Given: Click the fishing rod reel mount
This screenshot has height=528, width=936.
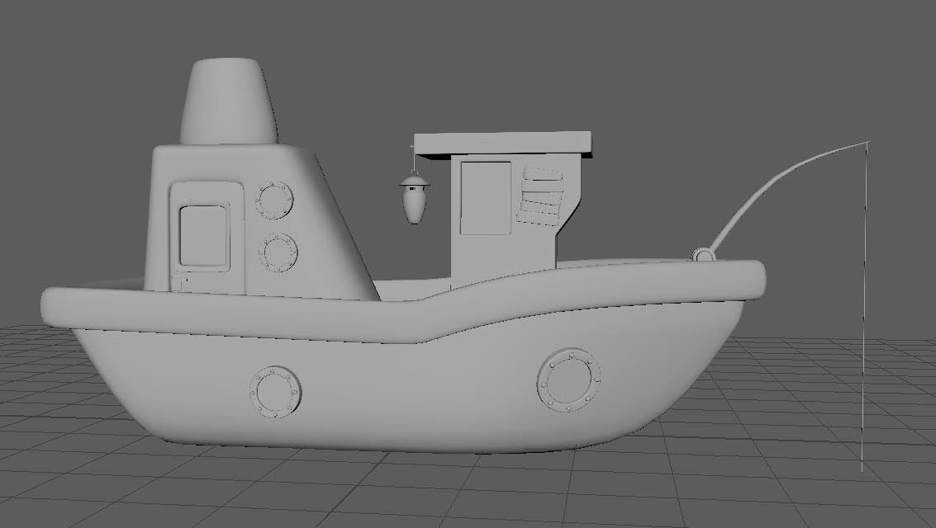Looking at the screenshot, I should (x=704, y=255).
